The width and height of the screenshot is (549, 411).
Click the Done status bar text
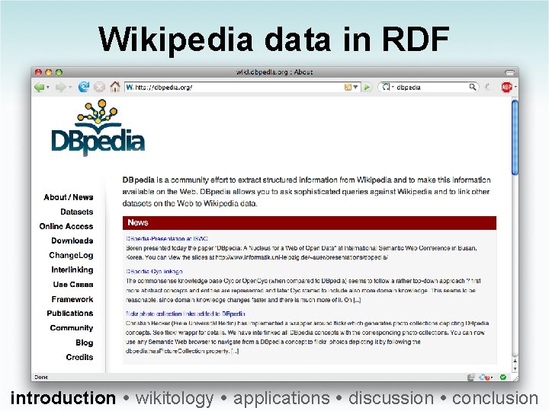point(41,377)
